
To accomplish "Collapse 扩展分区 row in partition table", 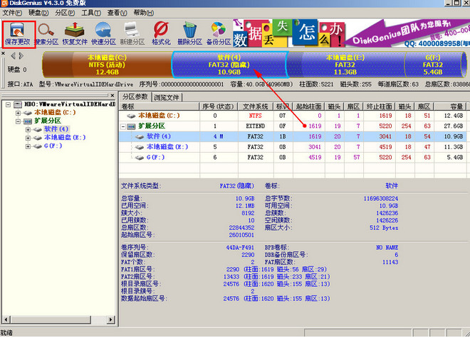I will (123, 126).
